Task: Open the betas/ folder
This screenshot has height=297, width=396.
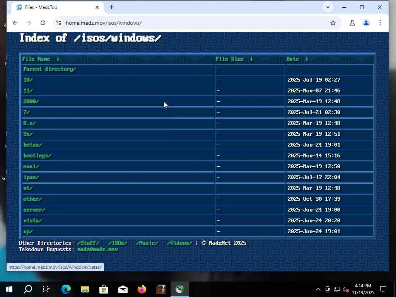Action: [x=32, y=145]
